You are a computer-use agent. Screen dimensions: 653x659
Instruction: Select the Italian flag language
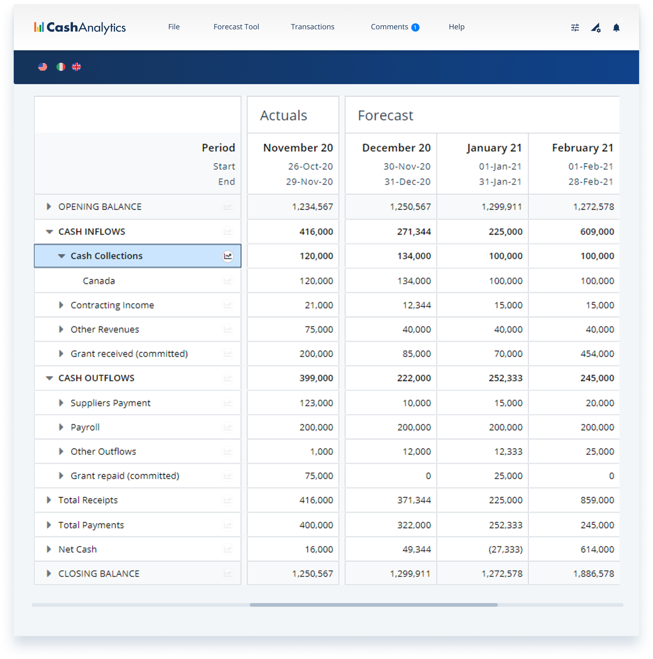(x=61, y=67)
